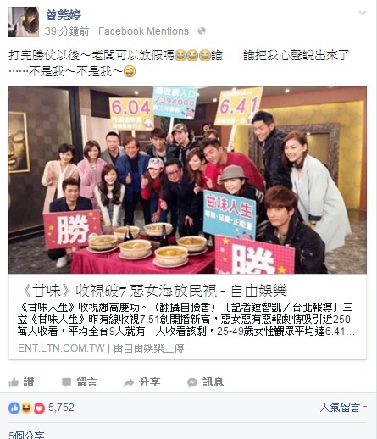Click the globe public privacy icon
377x439 pixels.
point(202,31)
